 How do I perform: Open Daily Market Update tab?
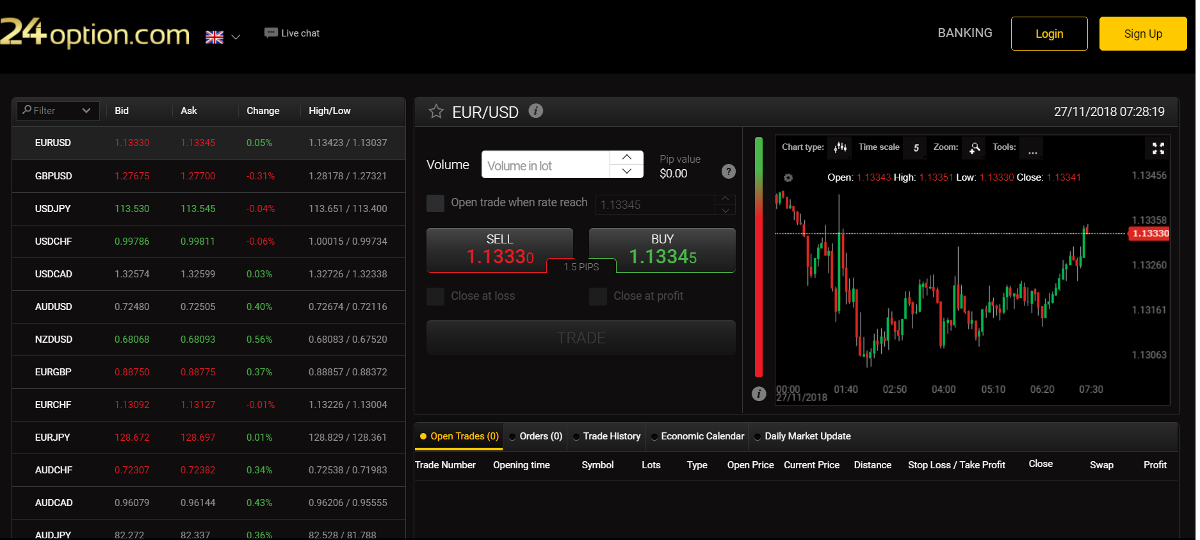coord(802,436)
